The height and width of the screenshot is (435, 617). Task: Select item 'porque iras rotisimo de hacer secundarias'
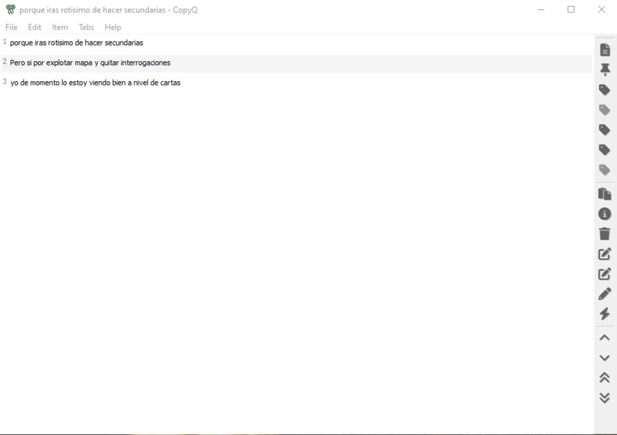[297, 43]
